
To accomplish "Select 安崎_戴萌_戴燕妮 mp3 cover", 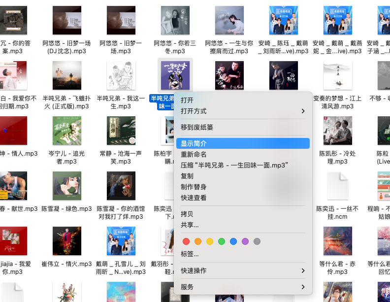I will [337, 20].
